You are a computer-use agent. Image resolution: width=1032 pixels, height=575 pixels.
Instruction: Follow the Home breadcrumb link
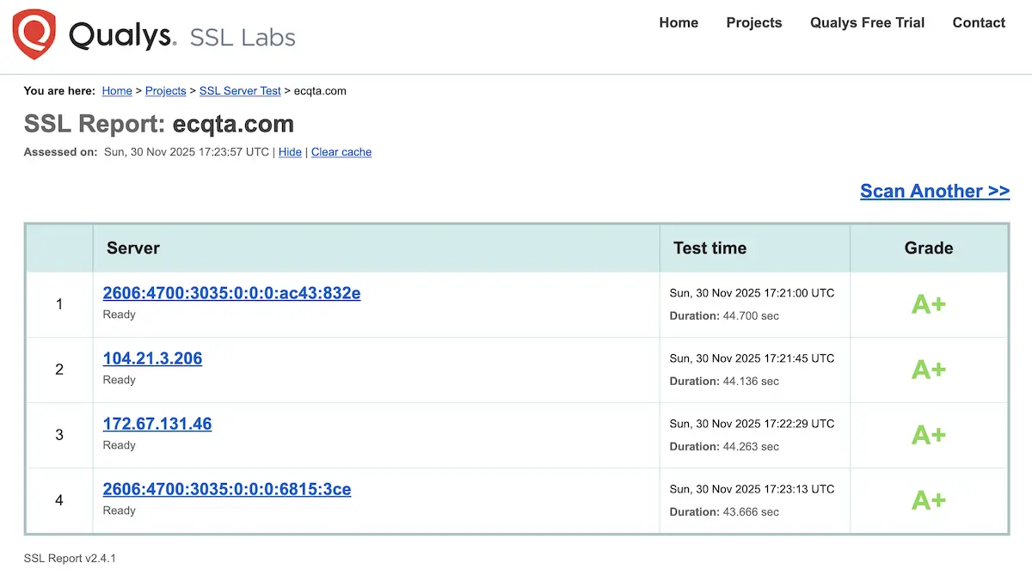(x=117, y=90)
